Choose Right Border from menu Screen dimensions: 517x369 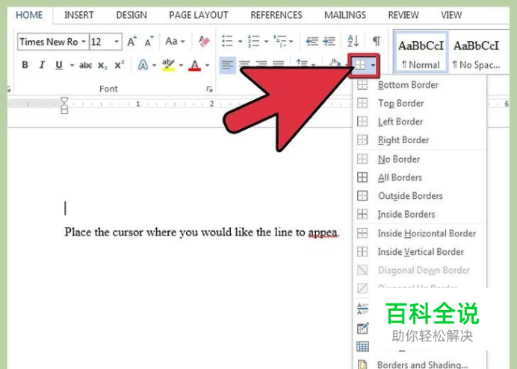point(420,140)
